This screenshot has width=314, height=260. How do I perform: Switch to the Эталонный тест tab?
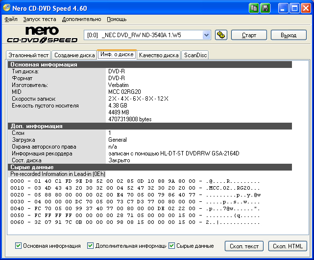coord(28,55)
